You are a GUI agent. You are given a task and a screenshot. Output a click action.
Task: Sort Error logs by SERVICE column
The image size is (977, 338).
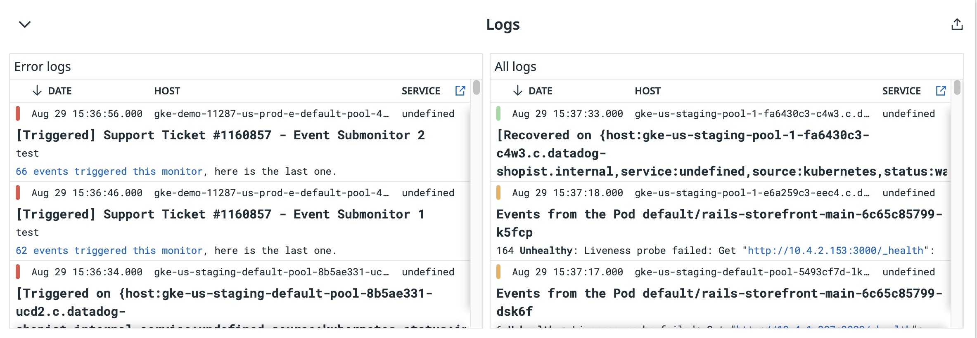[421, 91]
